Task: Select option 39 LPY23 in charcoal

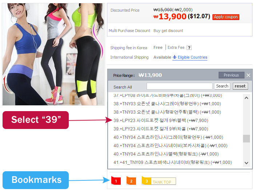Action: tap(161, 129)
